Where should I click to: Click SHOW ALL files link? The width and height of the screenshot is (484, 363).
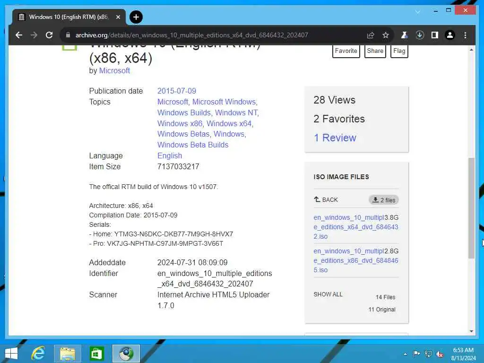(x=328, y=294)
